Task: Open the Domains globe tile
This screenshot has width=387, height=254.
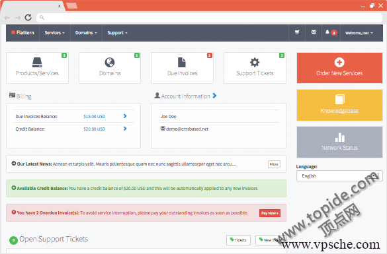Action: click(110, 68)
